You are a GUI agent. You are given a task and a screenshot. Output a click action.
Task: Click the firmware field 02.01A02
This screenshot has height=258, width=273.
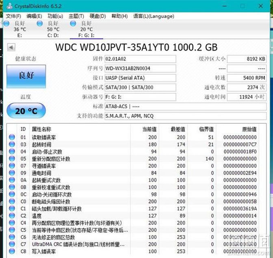[140, 59]
